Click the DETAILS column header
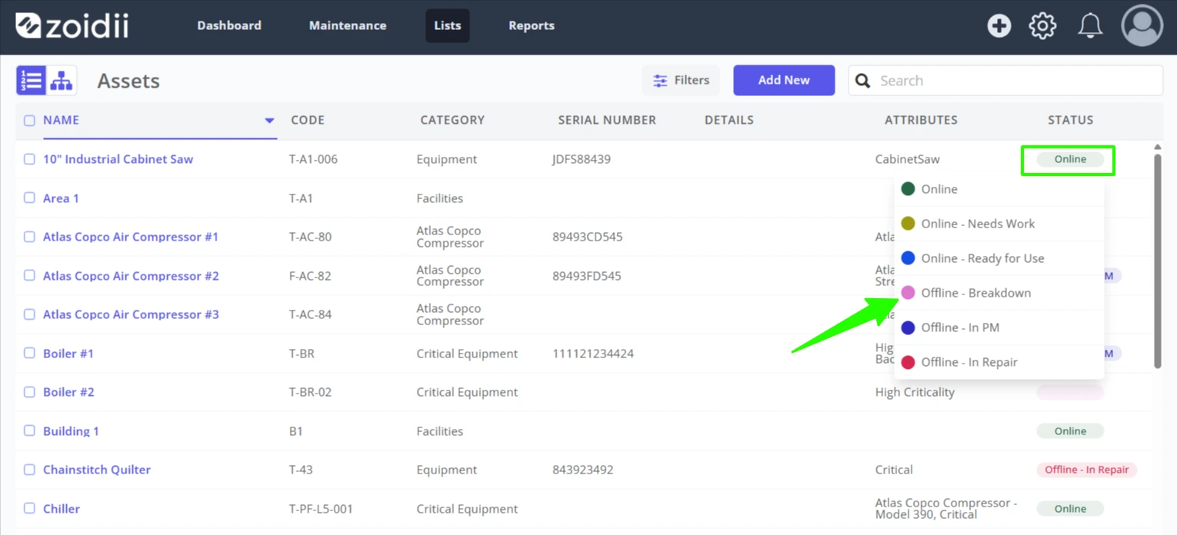Viewport: 1177px width, 535px height. tap(729, 120)
